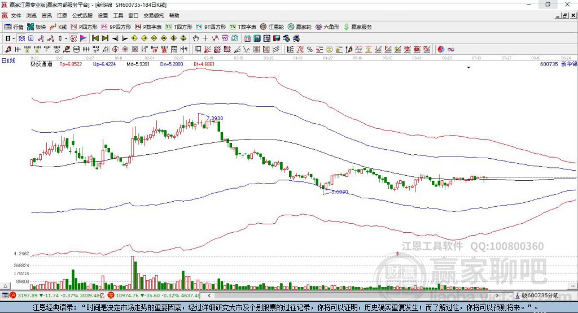578x313 pixels.
Task: Open the T四方形 tool
Action: point(179,27)
